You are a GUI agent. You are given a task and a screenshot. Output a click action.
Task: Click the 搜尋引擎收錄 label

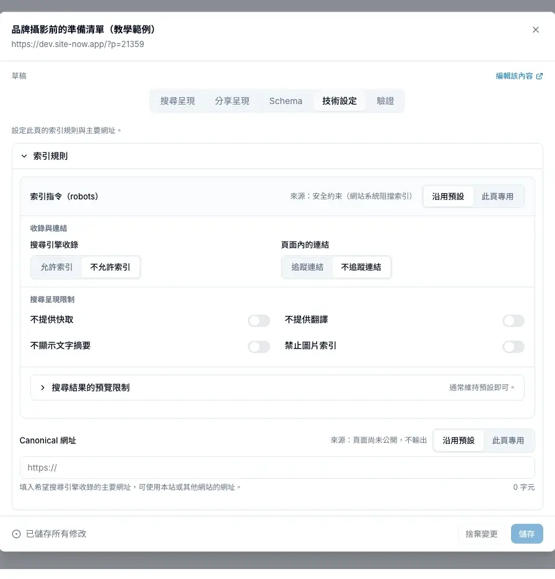point(54,245)
